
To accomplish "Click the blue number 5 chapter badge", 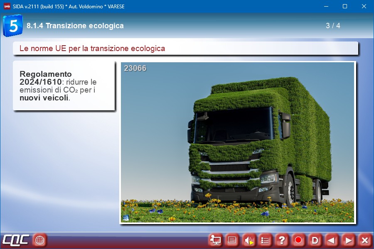I will 13,26.
